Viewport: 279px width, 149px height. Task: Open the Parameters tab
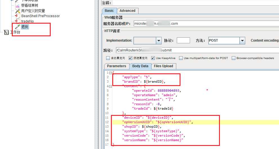click(117, 66)
